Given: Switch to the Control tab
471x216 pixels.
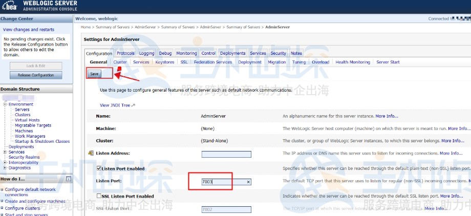Looking at the screenshot, I should [208, 53].
